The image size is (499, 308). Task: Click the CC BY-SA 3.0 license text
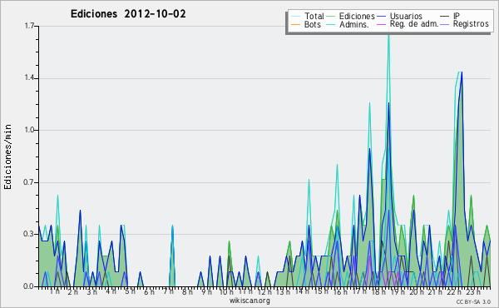click(473, 301)
